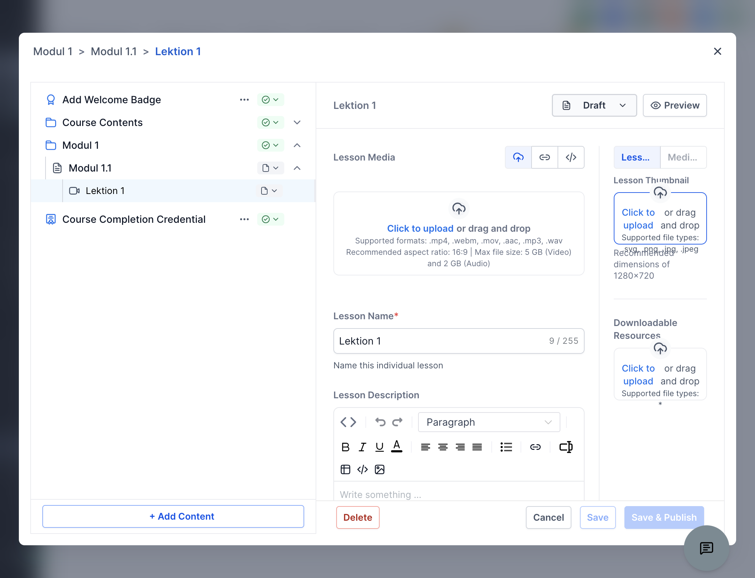Select the embed code media option
Screen dimensions: 755x578
[571, 157]
